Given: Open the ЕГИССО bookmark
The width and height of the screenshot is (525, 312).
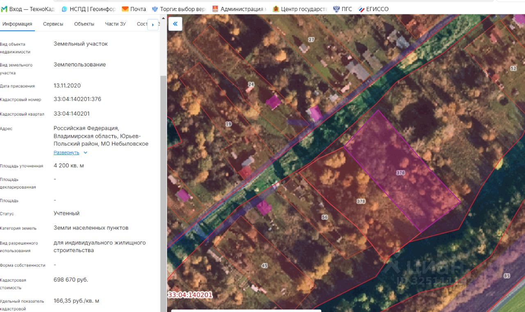Looking at the screenshot, I should click(373, 9).
